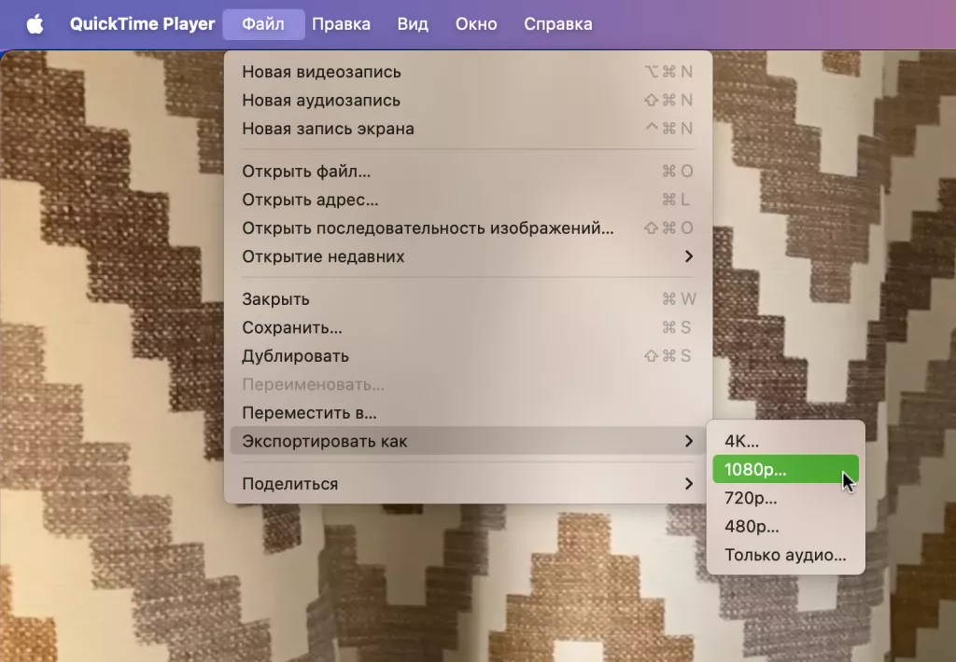Select "Дублировать" menu entry

click(297, 355)
